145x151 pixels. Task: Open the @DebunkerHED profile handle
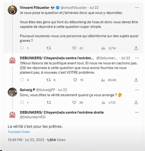33,117
